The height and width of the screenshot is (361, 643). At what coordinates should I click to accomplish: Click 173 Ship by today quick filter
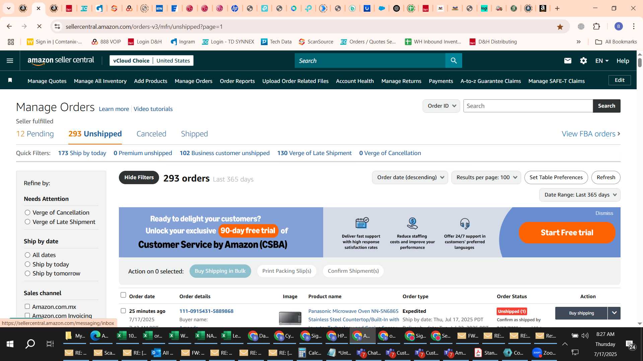pos(82,153)
